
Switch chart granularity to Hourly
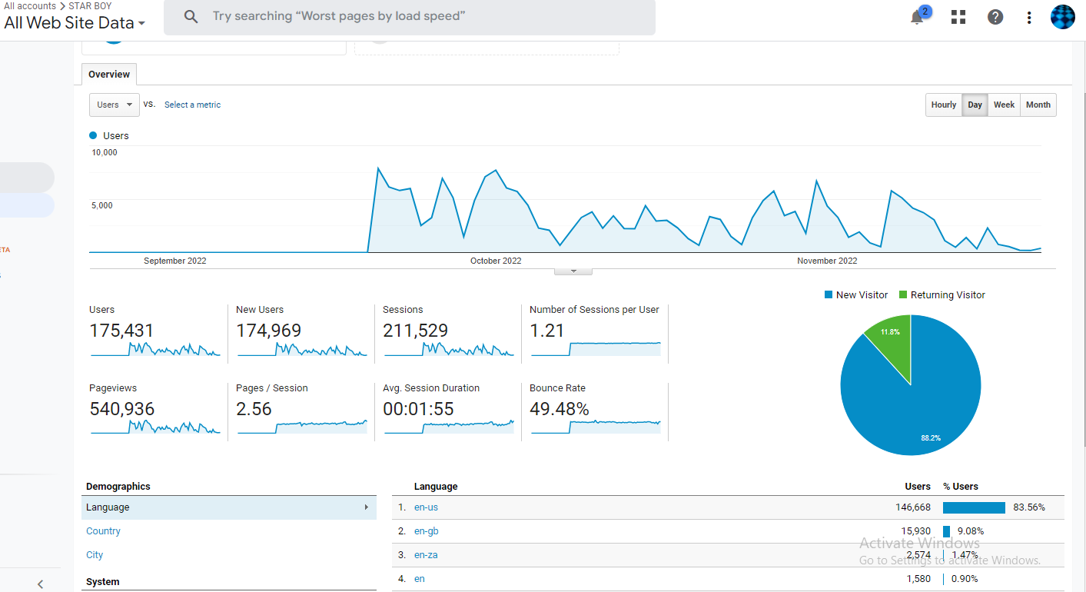click(943, 105)
